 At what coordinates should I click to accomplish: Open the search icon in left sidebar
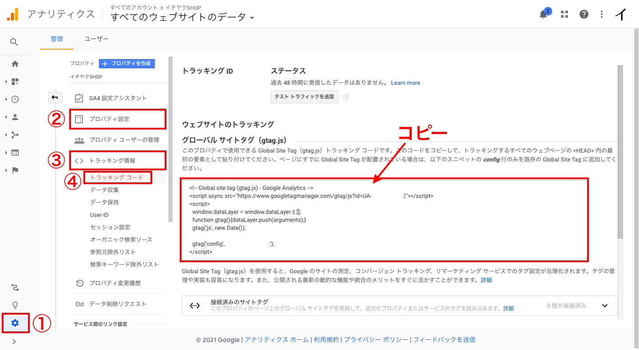tap(14, 42)
